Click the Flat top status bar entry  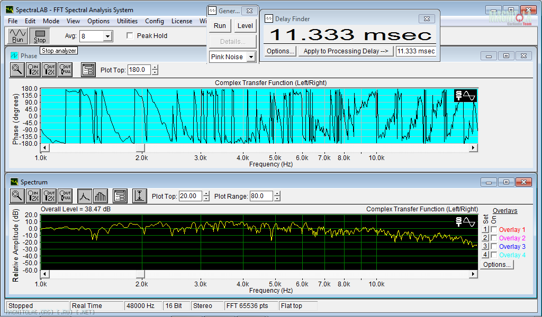(299, 305)
